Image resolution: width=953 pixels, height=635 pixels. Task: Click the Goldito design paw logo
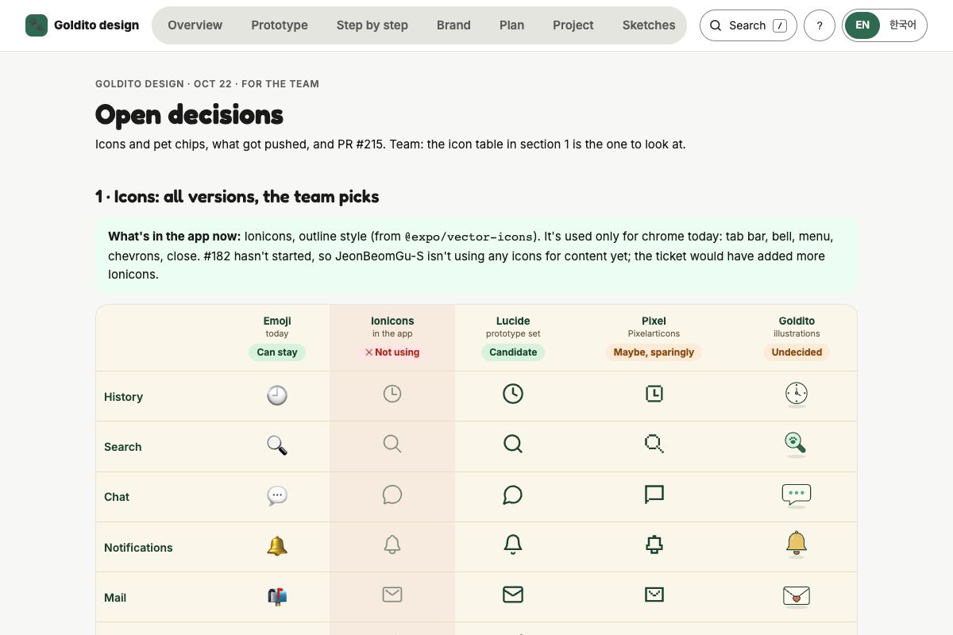[37, 25]
